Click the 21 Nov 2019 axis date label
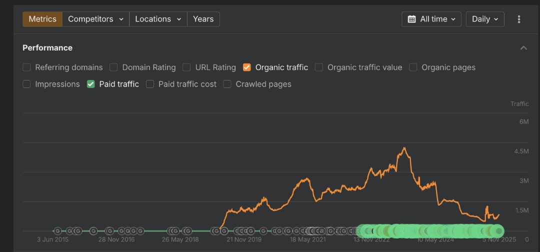 click(244, 239)
